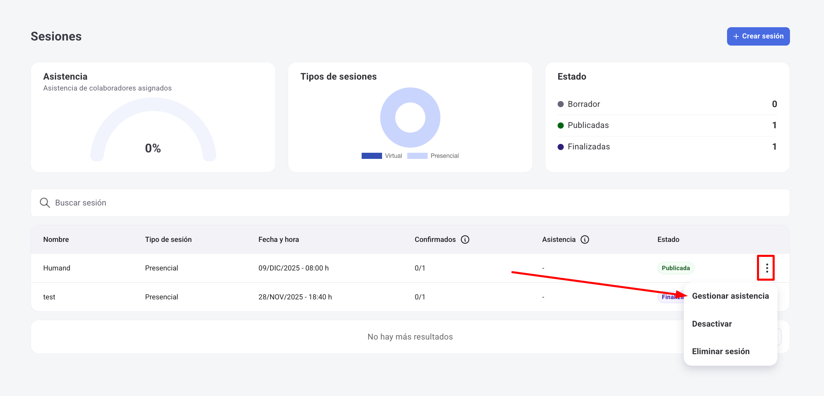Select Gestionar asistencia from the menu
The height and width of the screenshot is (396, 824).
pos(730,296)
